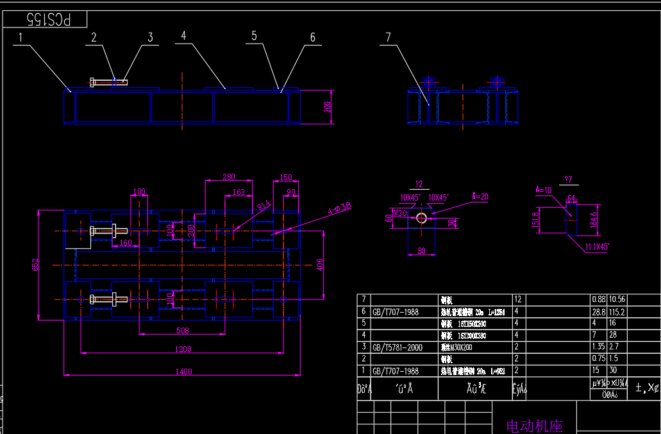Image resolution: width=661 pixels, height=434 pixels.
Task: Click the δ=20 thickness annotation
Action: [x=480, y=197]
